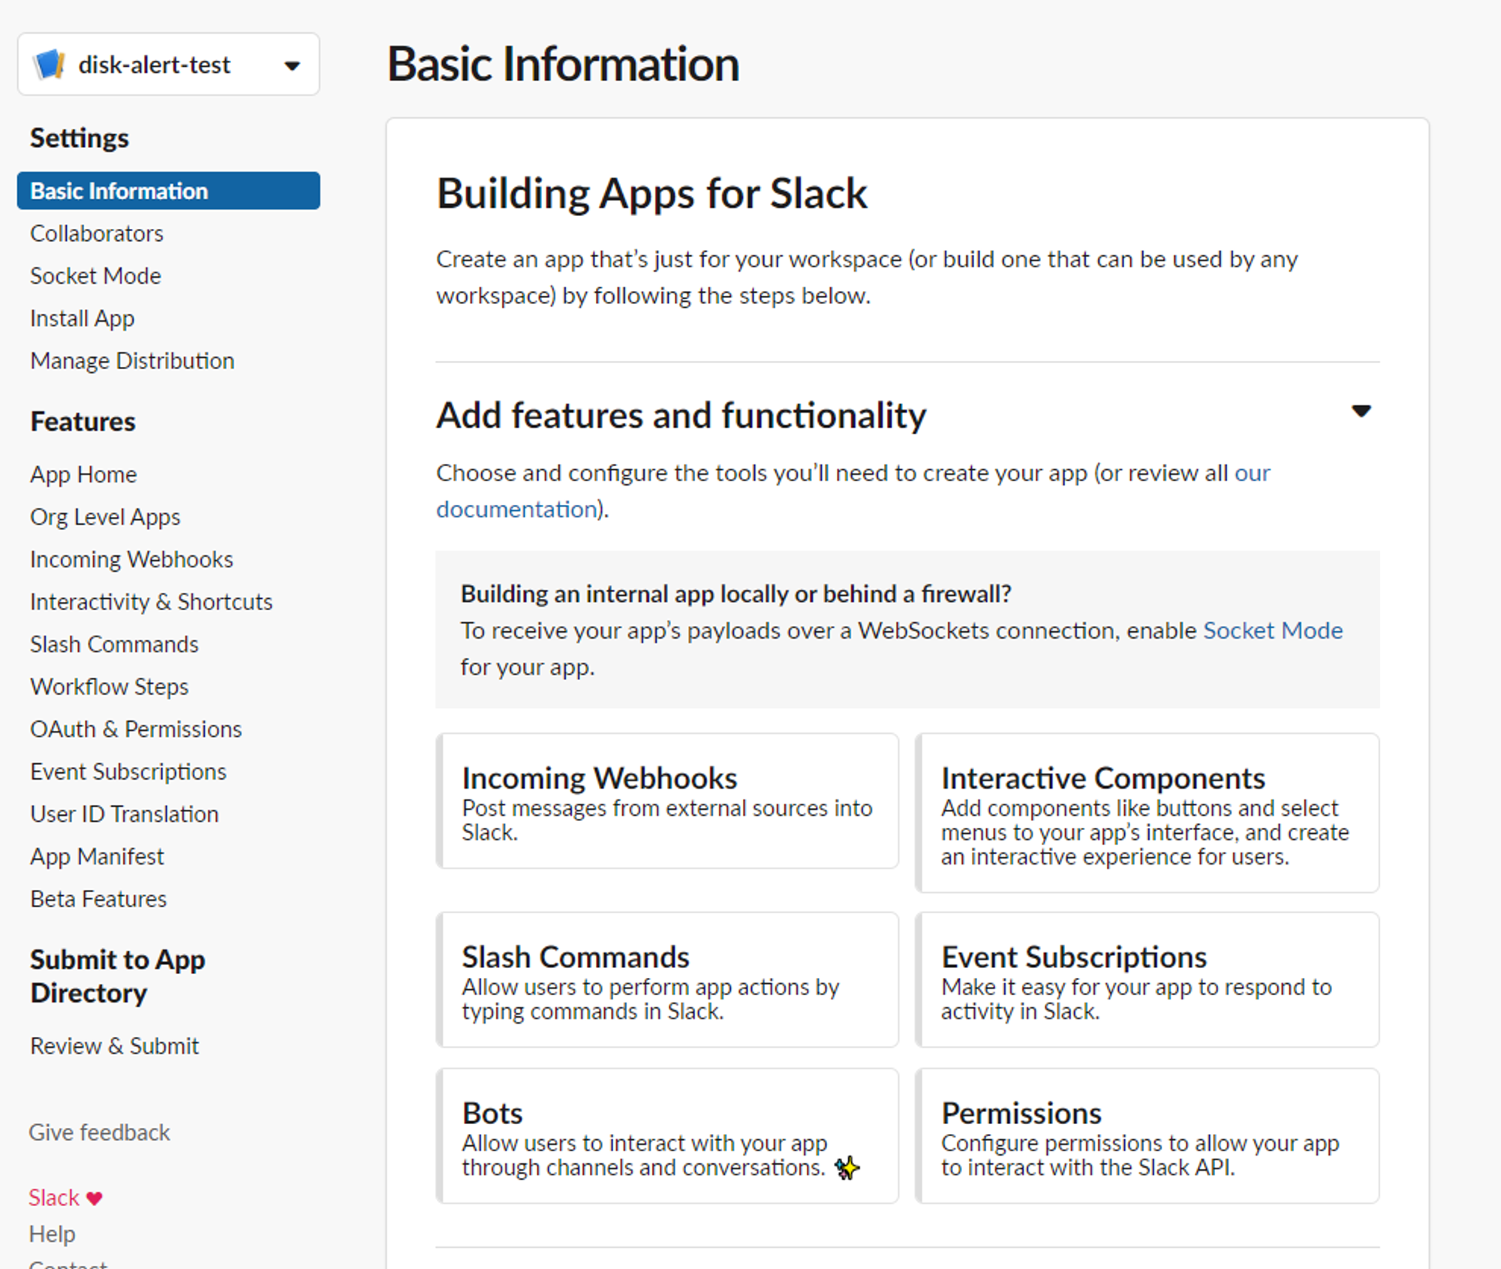
Task: Click the Give feedback link
Action: tap(99, 1132)
